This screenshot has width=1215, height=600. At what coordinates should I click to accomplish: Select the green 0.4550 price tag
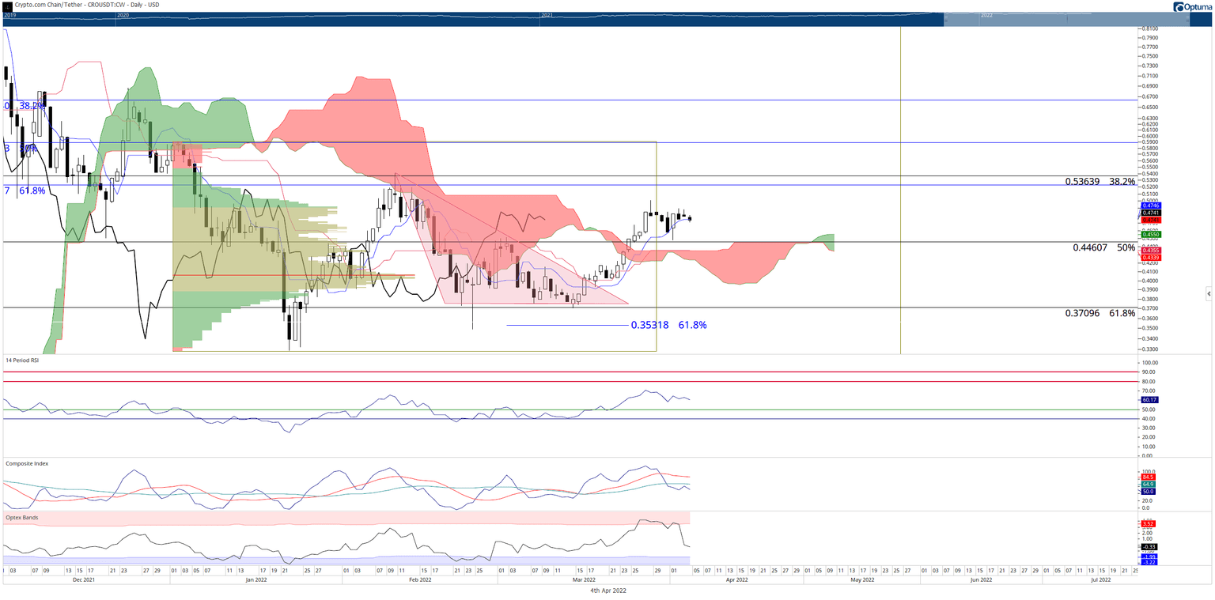click(1151, 235)
